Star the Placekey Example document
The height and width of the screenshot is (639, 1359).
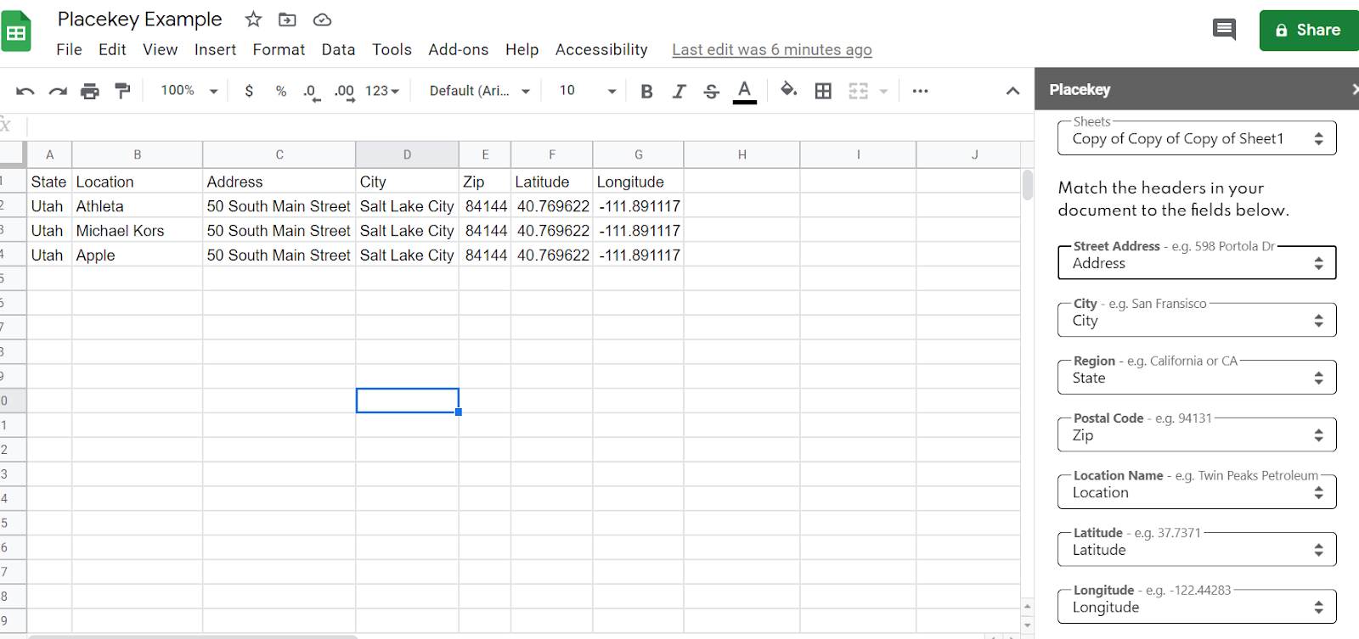[x=253, y=20]
